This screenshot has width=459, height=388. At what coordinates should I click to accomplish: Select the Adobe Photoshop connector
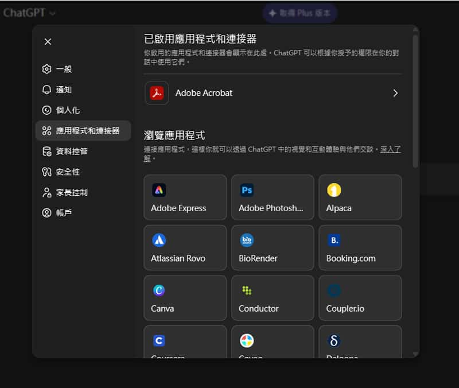click(273, 197)
